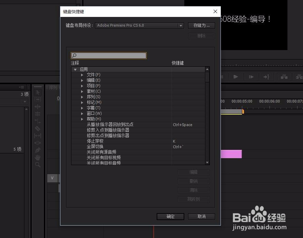The width and height of the screenshot is (303, 238).
Task: Expand the 素材(C) group
Action: coord(82,91)
